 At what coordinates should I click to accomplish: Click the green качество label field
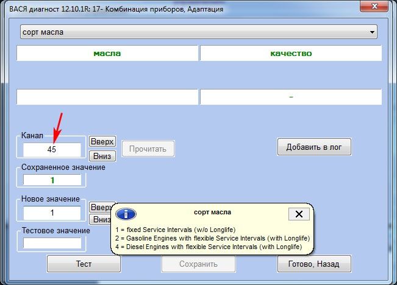(291, 54)
